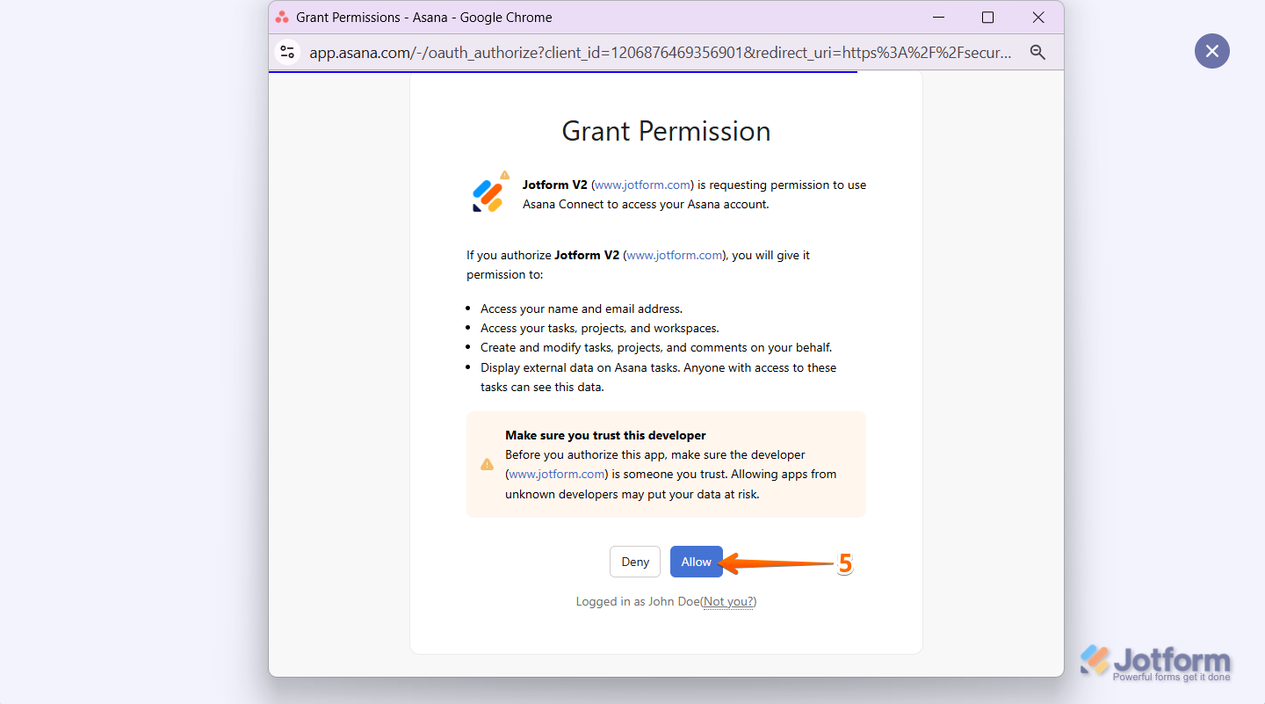Click the blue Allow button
Viewport: 1265px width, 704px height.
coord(696,562)
